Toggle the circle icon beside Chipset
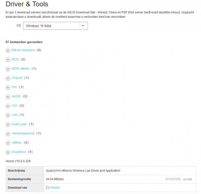 8,78
